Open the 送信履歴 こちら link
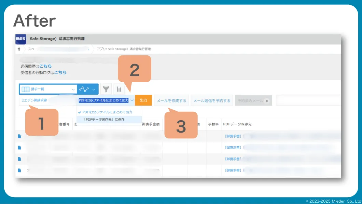This screenshot has width=362, height=204. coord(45,66)
